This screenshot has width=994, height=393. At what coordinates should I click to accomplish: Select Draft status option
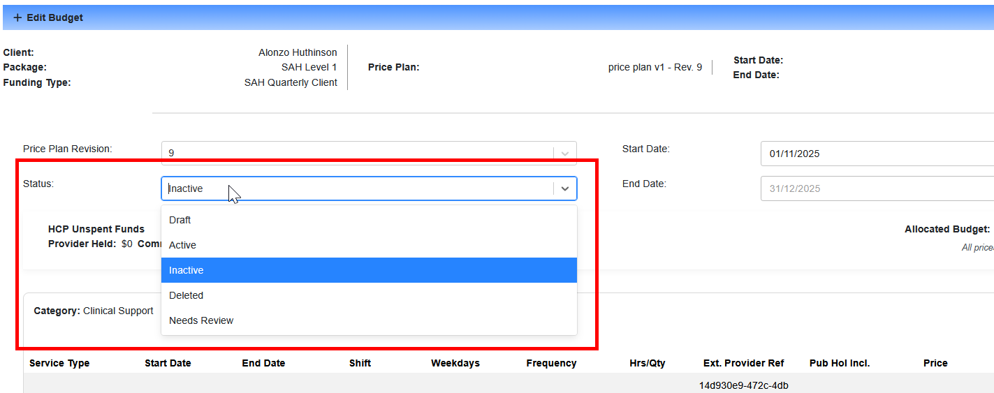(x=180, y=220)
